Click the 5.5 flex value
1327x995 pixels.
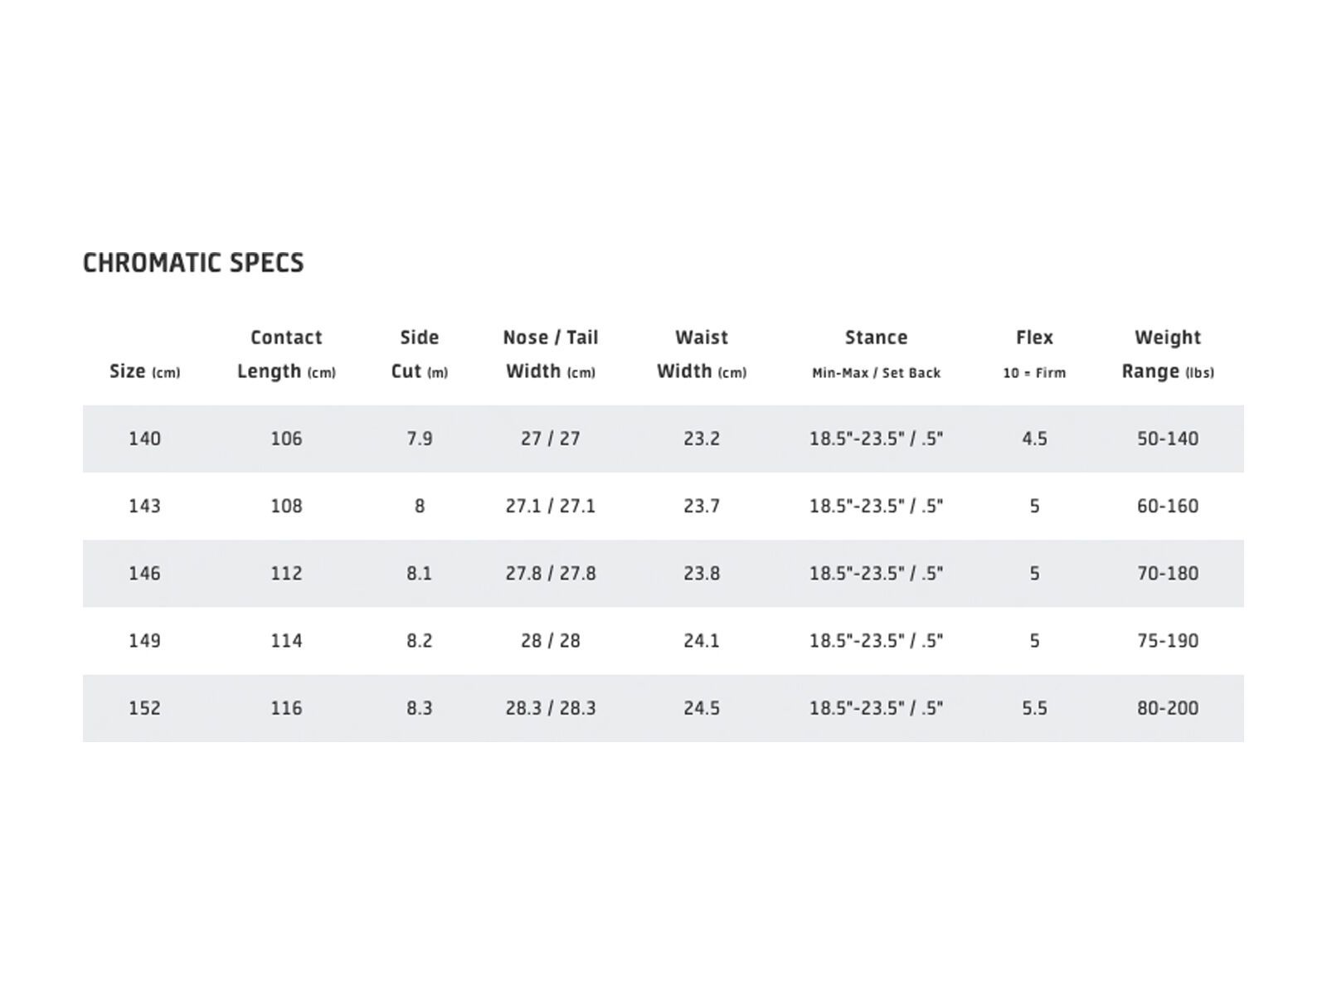click(x=1034, y=708)
